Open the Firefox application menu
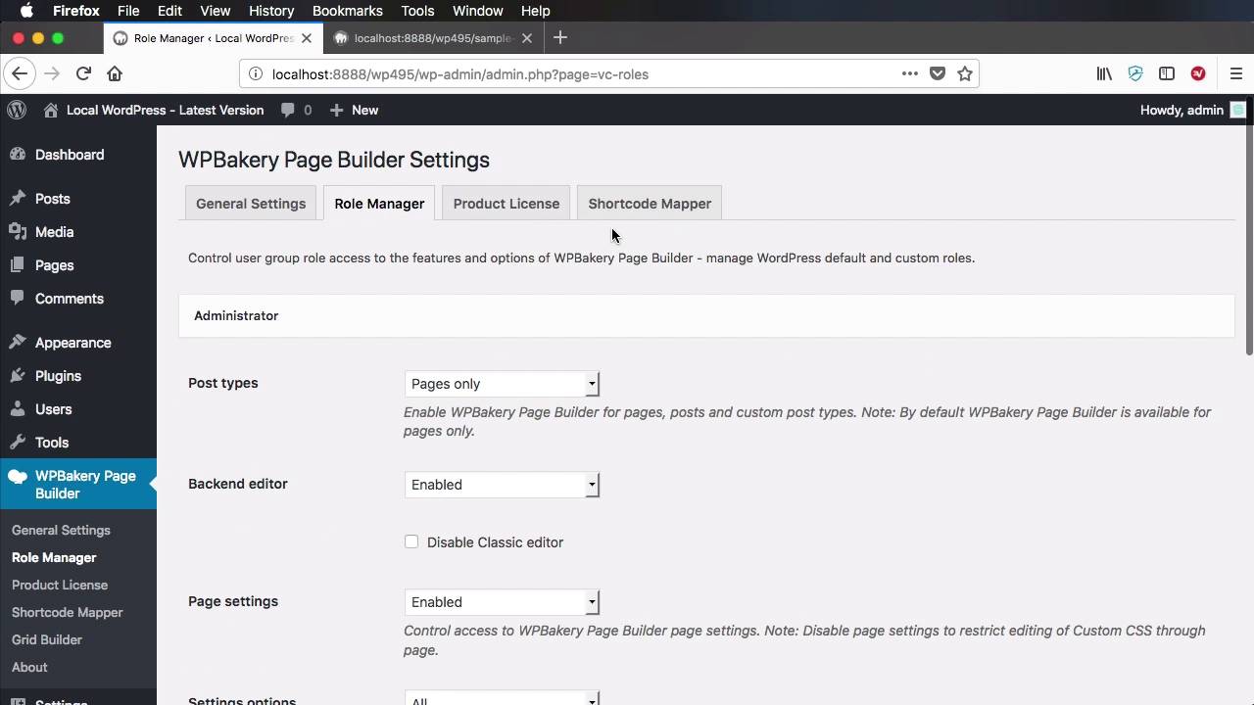 click(76, 11)
